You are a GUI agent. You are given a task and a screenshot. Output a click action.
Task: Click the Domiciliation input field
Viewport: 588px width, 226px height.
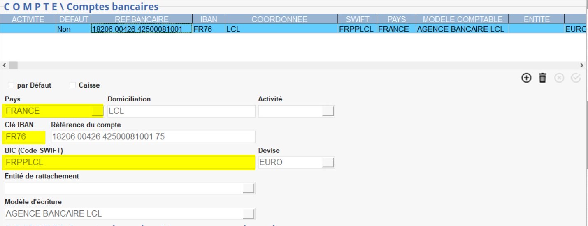pos(181,111)
